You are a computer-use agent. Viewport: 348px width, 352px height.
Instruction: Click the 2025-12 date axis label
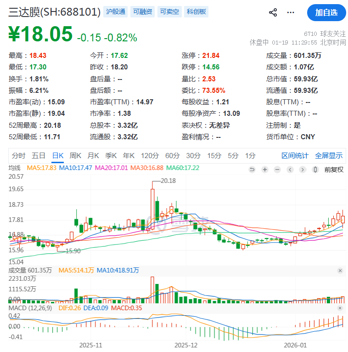pos(186,345)
